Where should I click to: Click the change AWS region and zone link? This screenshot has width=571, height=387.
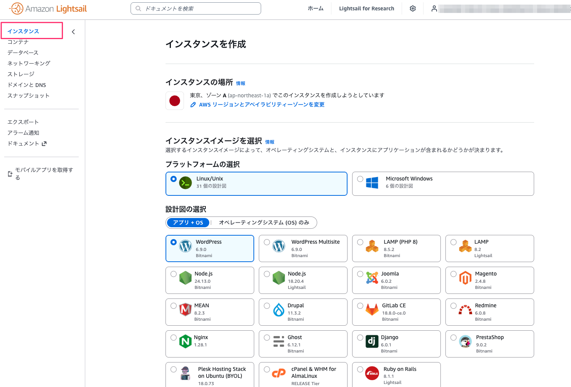click(261, 105)
